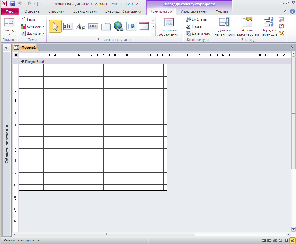Open the Файл tab
The width and height of the screenshot is (296, 244).
click(10, 11)
